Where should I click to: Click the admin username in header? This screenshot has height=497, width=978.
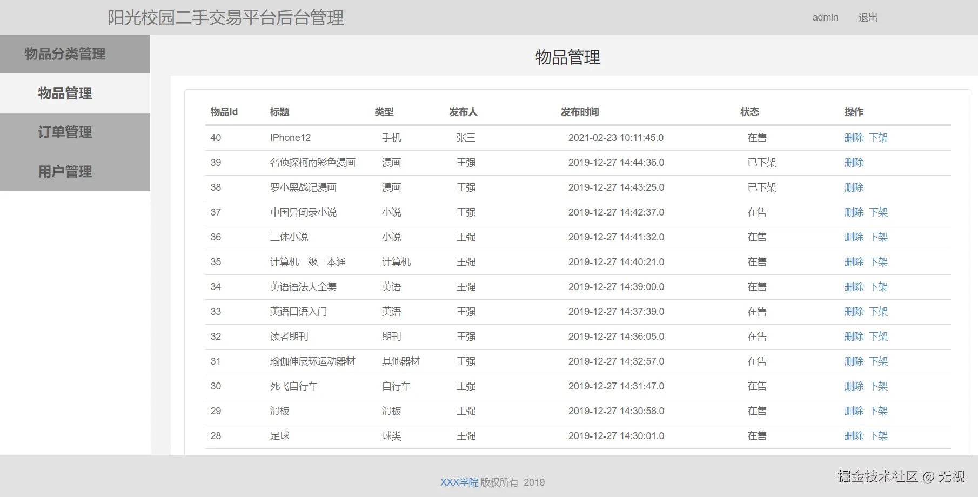click(825, 17)
